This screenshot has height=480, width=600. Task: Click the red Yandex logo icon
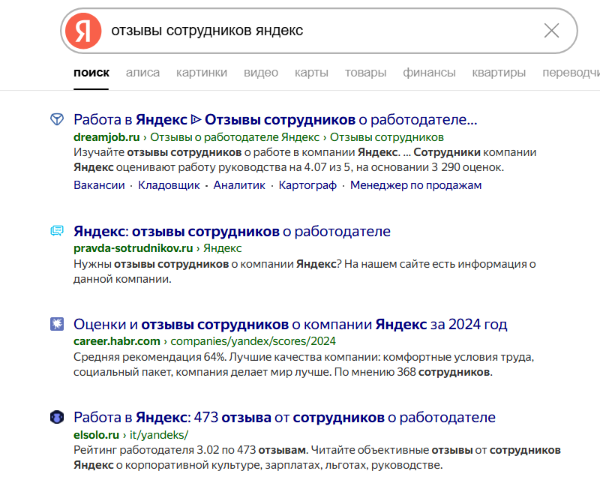[x=83, y=31]
